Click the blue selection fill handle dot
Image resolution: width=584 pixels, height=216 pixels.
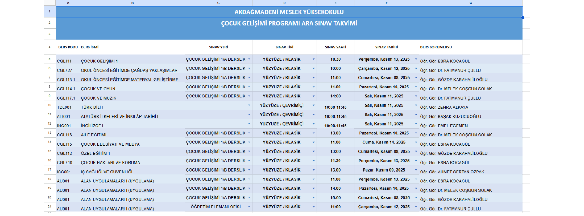pyautogui.click(x=522, y=18)
